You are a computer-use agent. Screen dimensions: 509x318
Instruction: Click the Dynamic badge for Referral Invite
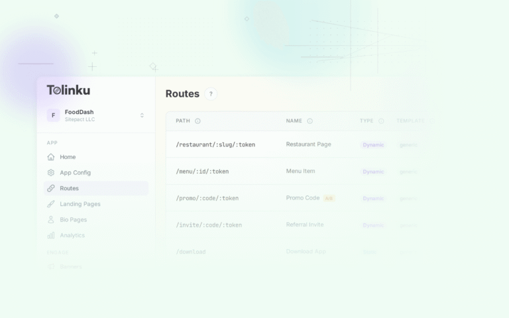[373, 225]
